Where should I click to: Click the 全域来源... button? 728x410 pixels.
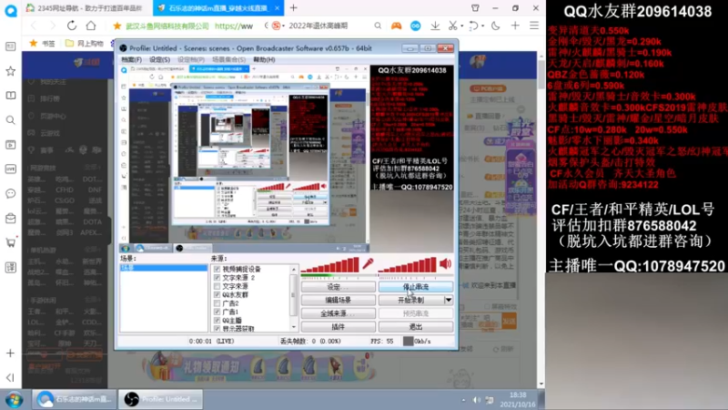pyautogui.click(x=338, y=313)
